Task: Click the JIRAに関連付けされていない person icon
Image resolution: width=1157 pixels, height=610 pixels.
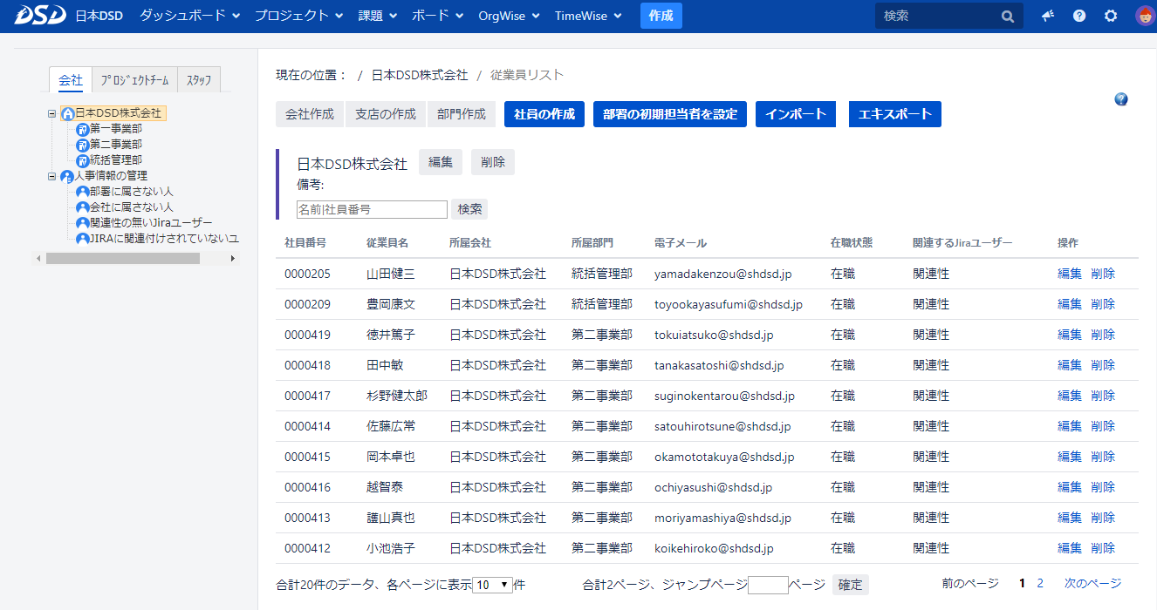Action: 83,239
